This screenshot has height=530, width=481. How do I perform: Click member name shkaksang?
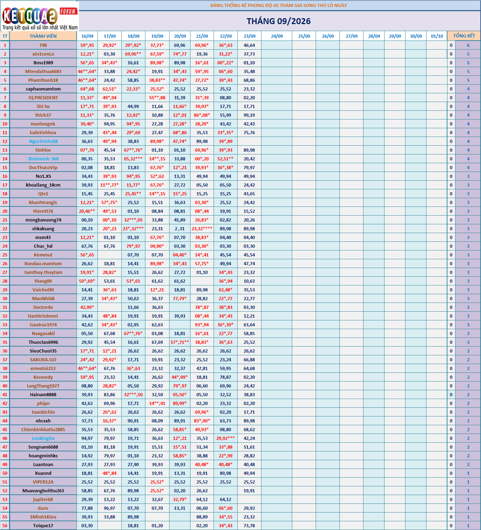43,229
